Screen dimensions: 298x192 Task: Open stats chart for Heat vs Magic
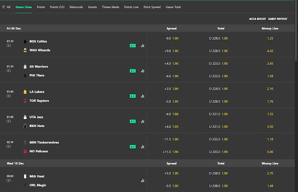tap(143, 181)
